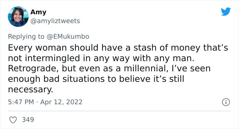View the 349 likes count
The height and width of the screenshot is (129, 239).
tap(28, 119)
